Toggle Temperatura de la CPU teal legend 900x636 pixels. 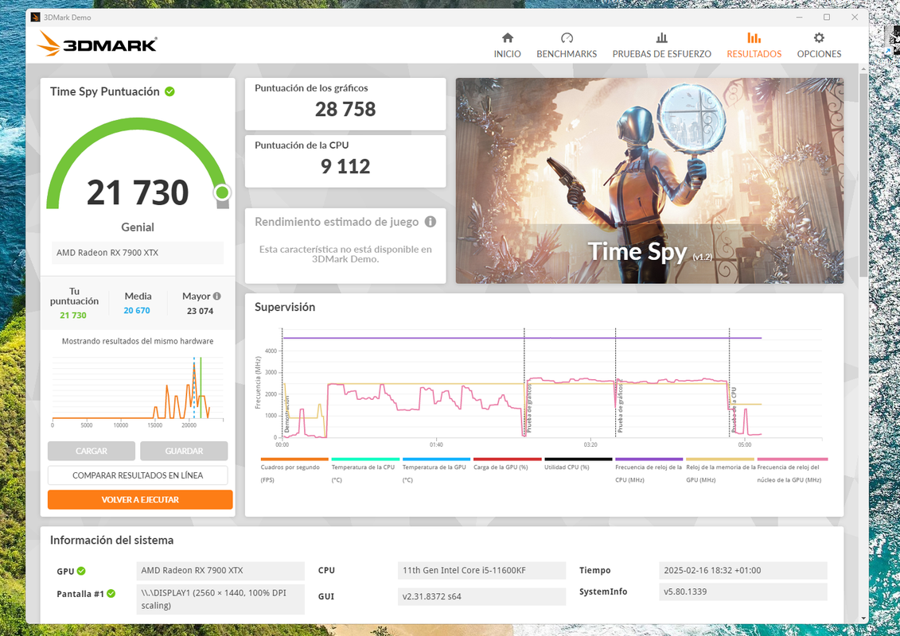[365, 471]
